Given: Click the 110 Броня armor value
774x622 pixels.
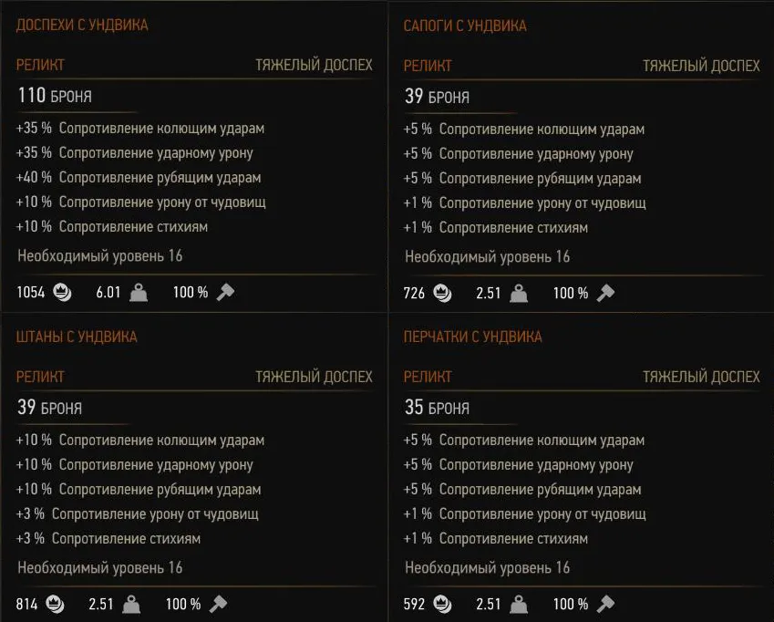Looking at the screenshot, I should pyautogui.click(x=55, y=95).
